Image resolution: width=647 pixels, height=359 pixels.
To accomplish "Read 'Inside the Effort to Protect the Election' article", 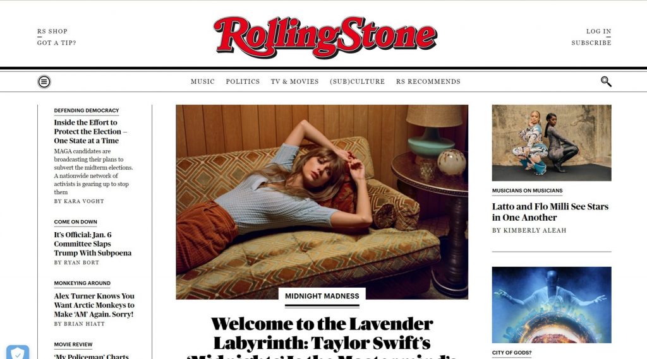I will point(90,131).
